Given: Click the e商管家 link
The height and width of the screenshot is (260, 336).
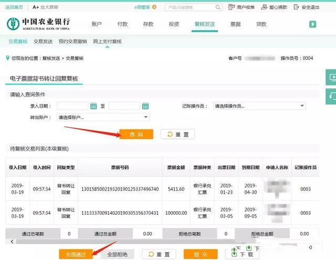Looking at the screenshot, I should (x=142, y=7).
